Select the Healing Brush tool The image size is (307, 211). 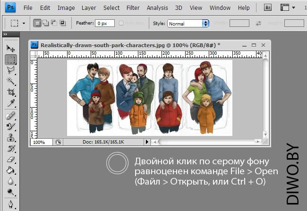(x=10, y=116)
